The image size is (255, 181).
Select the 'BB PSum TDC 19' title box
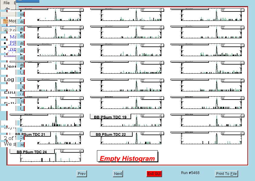point(110,117)
